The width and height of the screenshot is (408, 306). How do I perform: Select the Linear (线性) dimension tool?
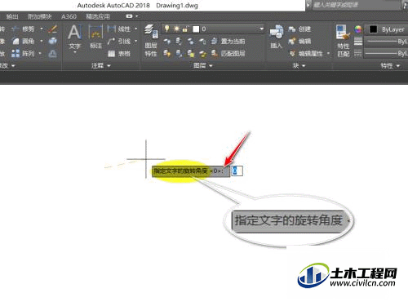[119, 29]
